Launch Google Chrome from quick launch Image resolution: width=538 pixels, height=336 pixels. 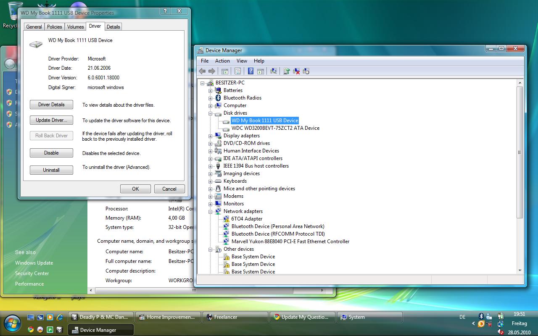(x=31, y=330)
